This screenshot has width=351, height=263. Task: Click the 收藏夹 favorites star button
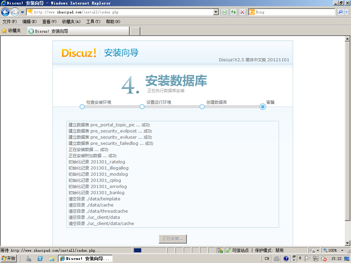click(x=11, y=30)
